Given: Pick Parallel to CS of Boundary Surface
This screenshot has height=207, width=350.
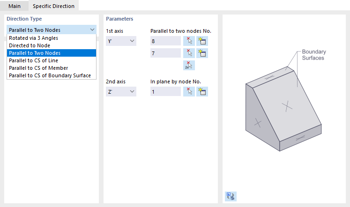Looking at the screenshot, I should tap(50, 75).
